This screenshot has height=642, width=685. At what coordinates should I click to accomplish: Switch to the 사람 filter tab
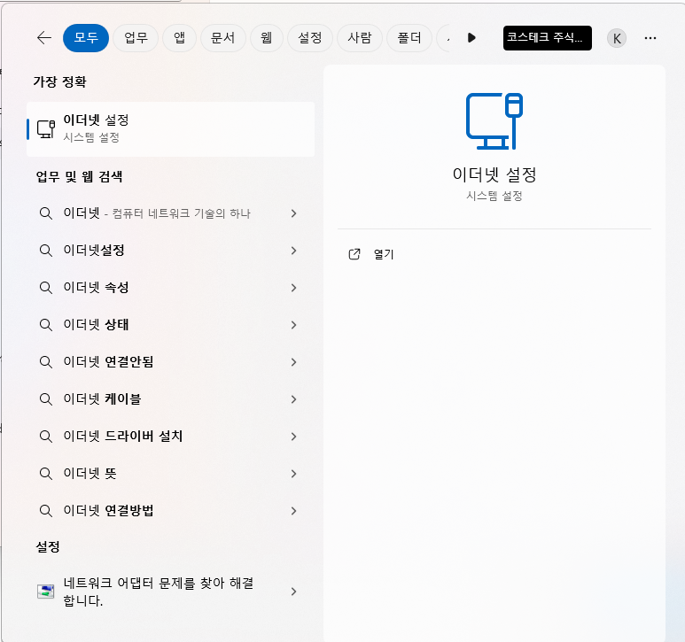pyautogui.click(x=360, y=38)
